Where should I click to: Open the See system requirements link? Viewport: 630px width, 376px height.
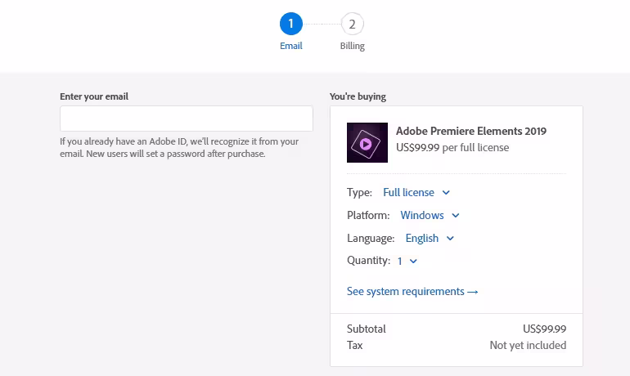coord(406,291)
